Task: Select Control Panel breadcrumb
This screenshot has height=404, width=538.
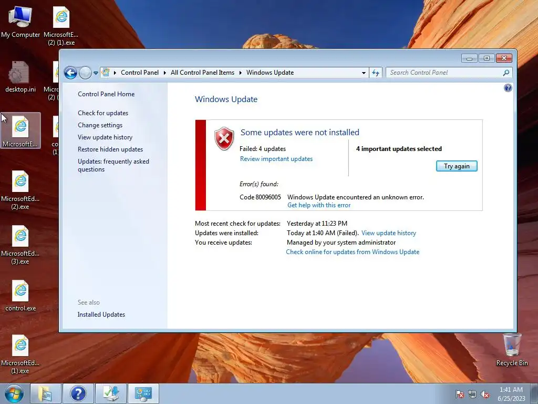Action: (140, 73)
